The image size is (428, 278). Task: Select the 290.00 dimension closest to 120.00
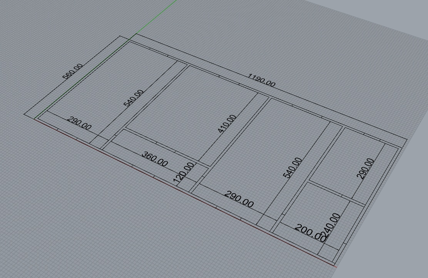(239, 200)
